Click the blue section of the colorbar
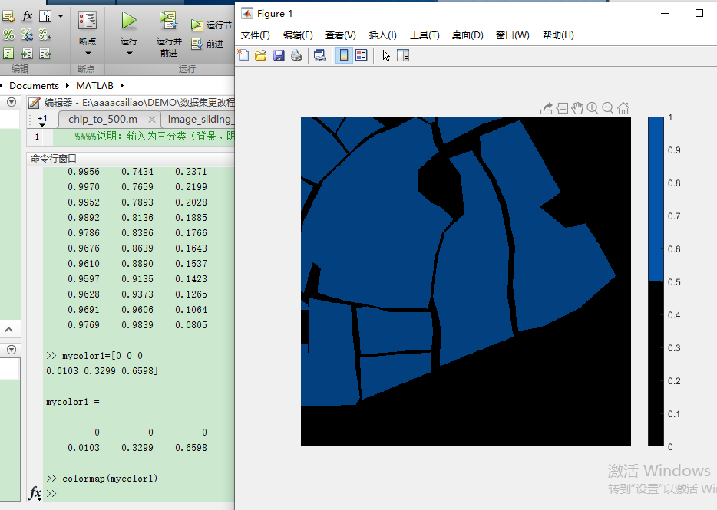The image size is (717, 510). [656, 199]
